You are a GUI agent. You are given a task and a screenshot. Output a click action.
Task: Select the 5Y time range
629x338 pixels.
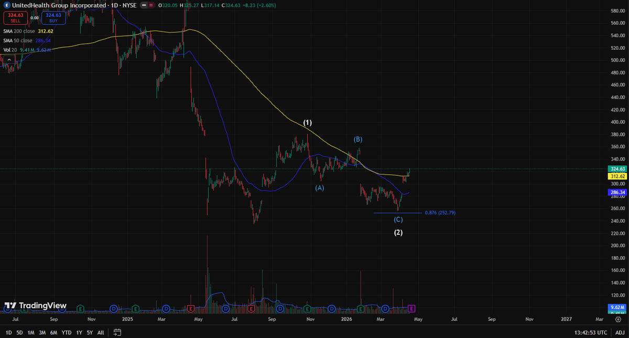90,333
